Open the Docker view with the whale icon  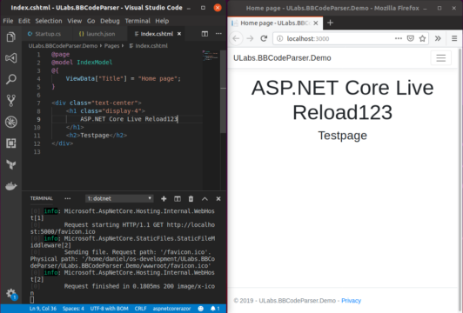coord(11,186)
